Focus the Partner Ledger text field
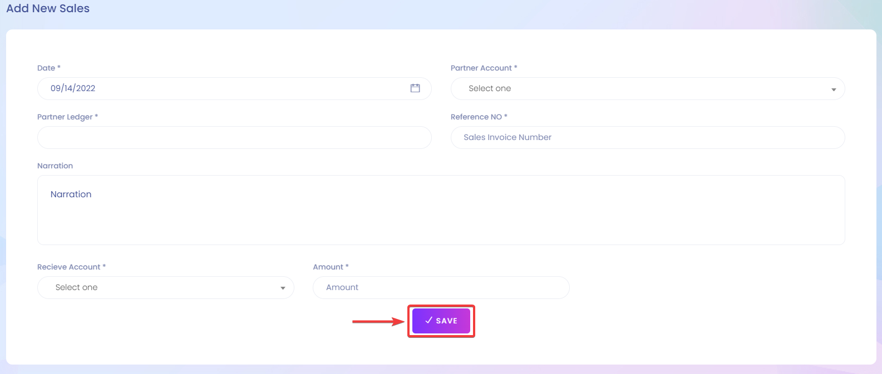This screenshot has height=374, width=882. pyautogui.click(x=234, y=138)
